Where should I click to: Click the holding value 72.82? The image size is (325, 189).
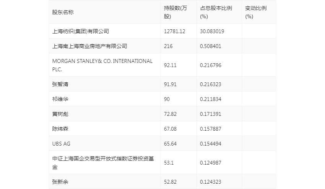click(170, 114)
